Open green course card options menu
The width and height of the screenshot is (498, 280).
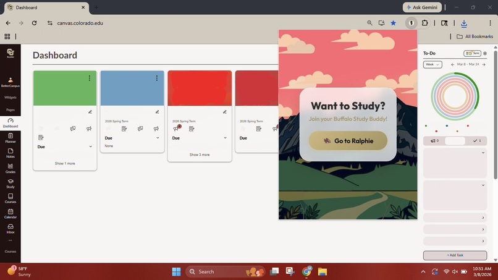pyautogui.click(x=90, y=78)
